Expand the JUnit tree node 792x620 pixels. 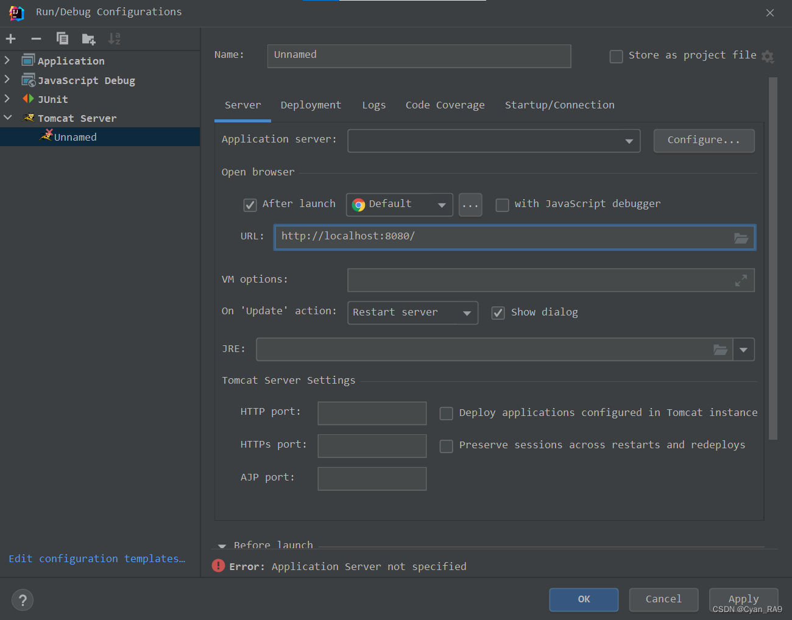tap(7, 98)
